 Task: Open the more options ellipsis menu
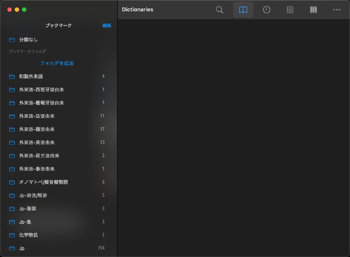(336, 10)
